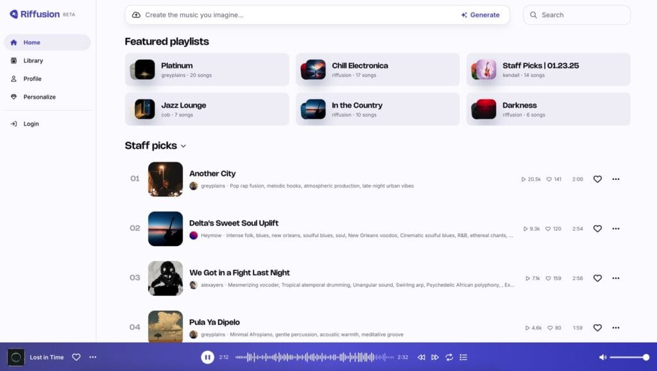
Task: Open Personalize in the sidebar
Action: coord(40,97)
